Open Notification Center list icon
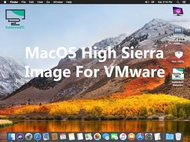The width and height of the screenshot is (190, 142). [184, 2]
